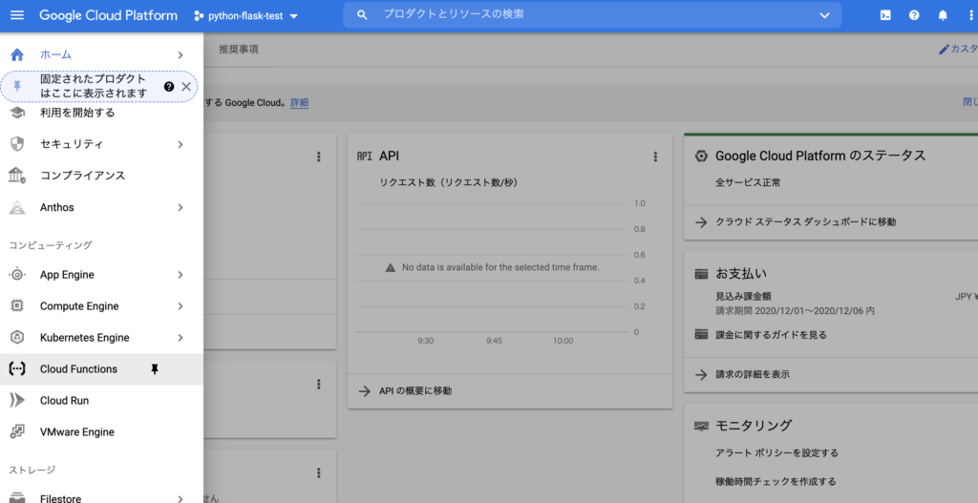Open Cloud Functions menu item

coord(101,369)
